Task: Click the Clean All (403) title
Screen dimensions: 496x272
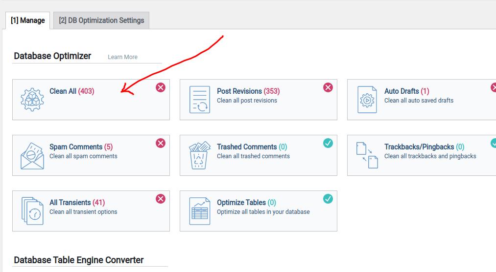Action: point(72,91)
